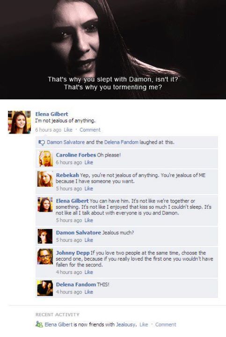Open Elena Gilbert's main post profile picture
This screenshot has width=226, height=337.
pos(19,122)
